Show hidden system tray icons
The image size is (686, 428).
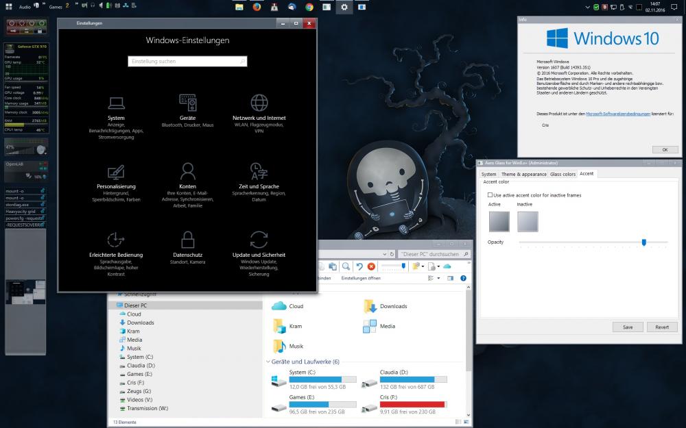click(588, 7)
